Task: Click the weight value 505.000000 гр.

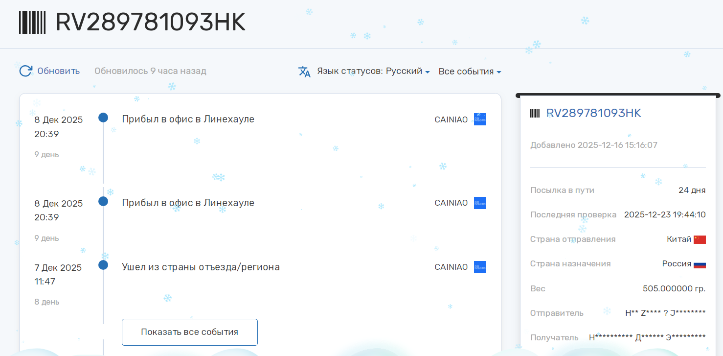Action: tap(674, 288)
